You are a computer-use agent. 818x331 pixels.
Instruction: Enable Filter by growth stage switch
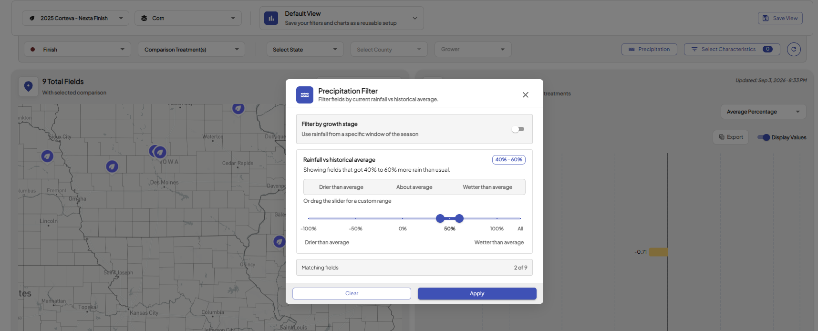click(x=518, y=129)
